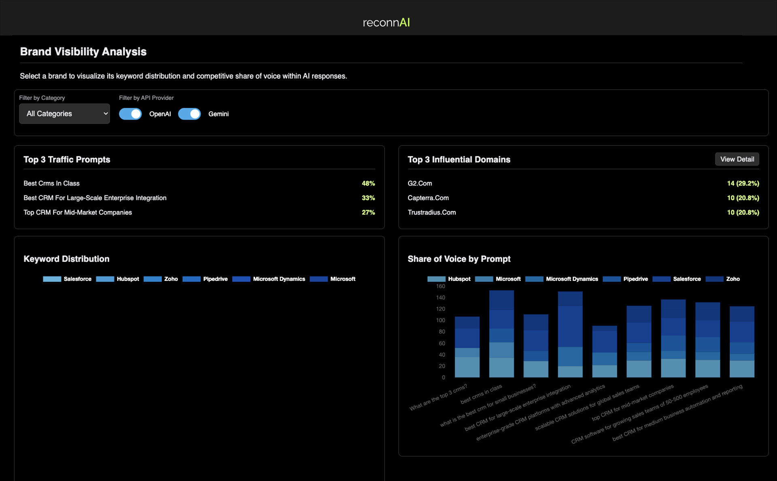Click the 'best crms in class' bar

(501, 334)
